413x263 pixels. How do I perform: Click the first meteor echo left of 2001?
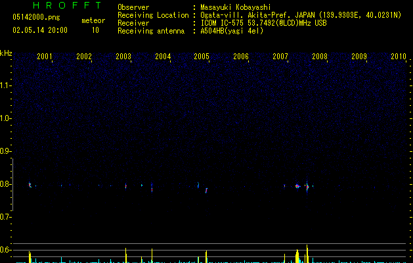(x=30, y=185)
